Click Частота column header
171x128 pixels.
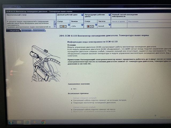102,21
